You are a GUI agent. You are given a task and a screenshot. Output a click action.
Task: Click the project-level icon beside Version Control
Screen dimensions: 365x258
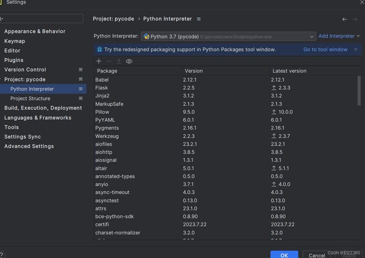[81, 70]
